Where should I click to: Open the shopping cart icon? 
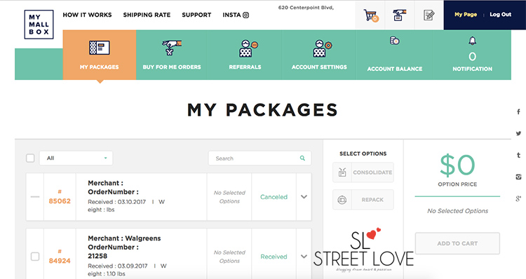click(x=370, y=15)
